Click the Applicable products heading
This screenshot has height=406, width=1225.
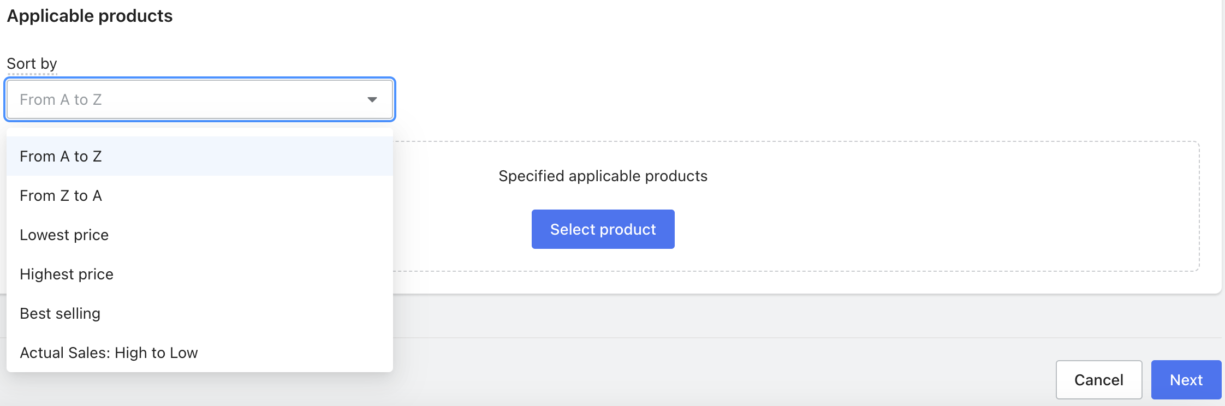coord(90,16)
